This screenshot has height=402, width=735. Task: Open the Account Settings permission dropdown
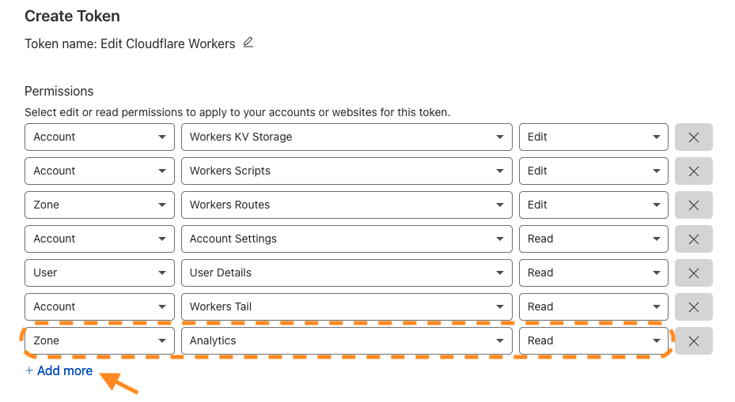pos(347,239)
